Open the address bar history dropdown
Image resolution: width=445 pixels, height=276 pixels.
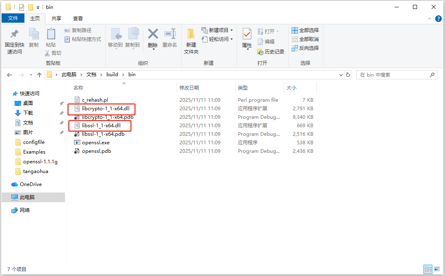click(x=341, y=75)
